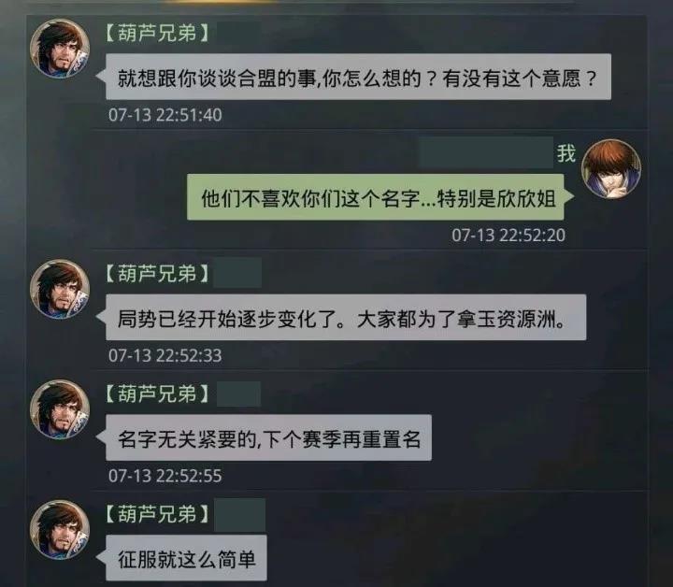Select the timestamp 07-13 22:52:33
The image size is (673, 587).
165,355
